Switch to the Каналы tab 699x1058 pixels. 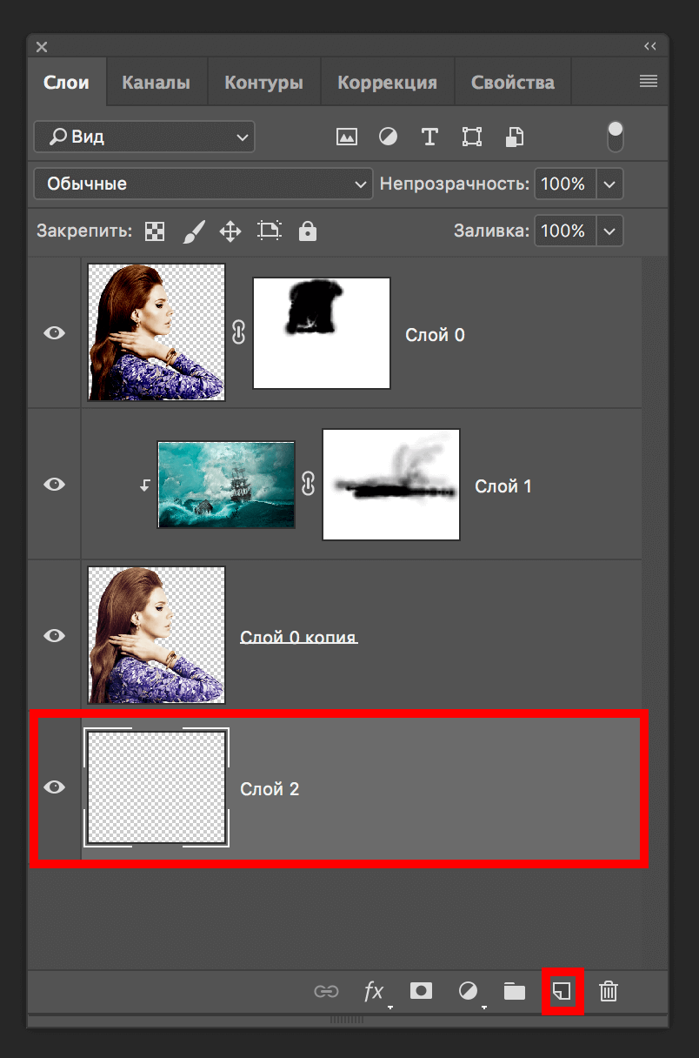(x=156, y=83)
